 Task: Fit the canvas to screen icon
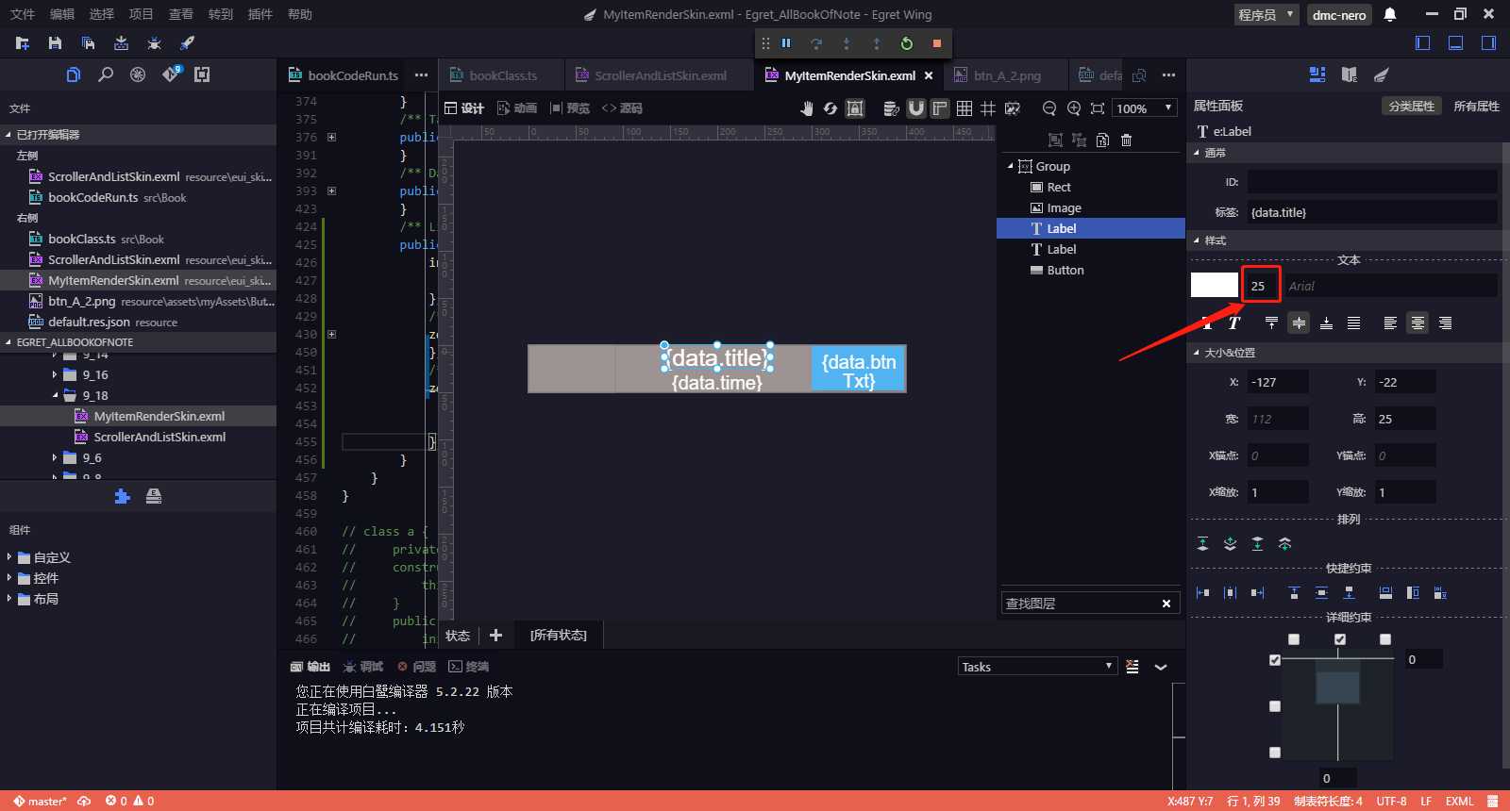(x=1098, y=108)
